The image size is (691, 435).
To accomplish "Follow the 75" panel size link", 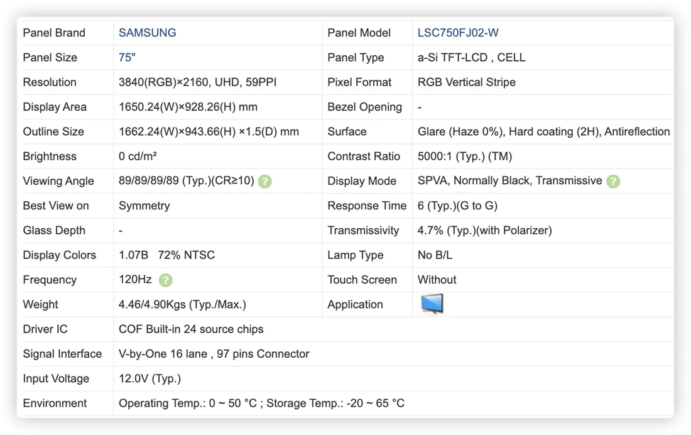I will tap(127, 57).
